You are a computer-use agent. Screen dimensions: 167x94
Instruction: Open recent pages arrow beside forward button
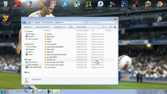(x=29, y=22)
